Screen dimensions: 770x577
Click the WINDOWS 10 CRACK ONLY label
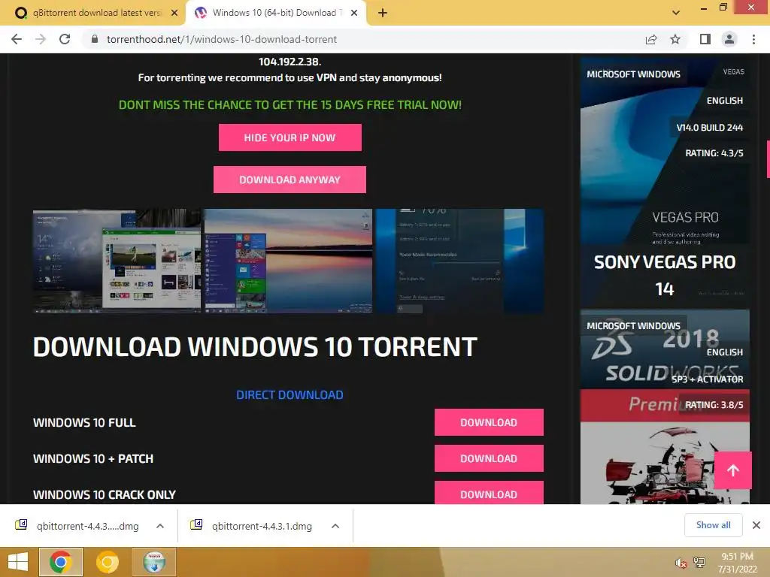coord(104,494)
